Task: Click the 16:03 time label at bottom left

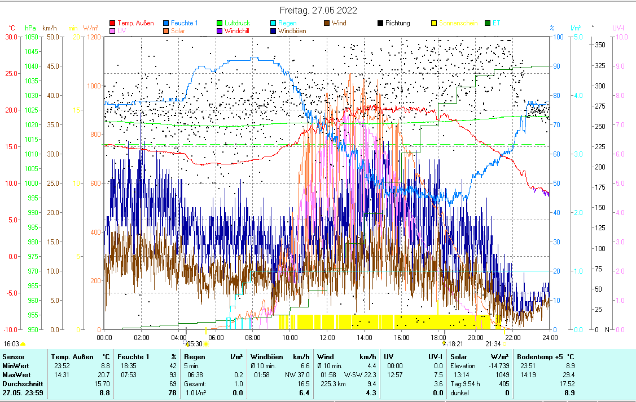Action: click(11, 344)
